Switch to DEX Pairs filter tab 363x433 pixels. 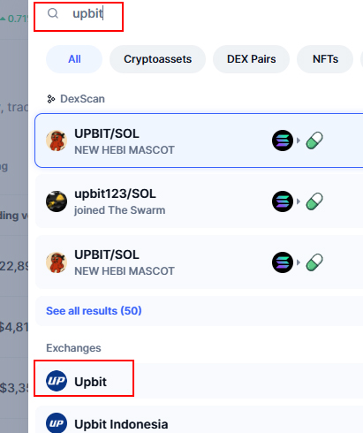[x=251, y=59]
